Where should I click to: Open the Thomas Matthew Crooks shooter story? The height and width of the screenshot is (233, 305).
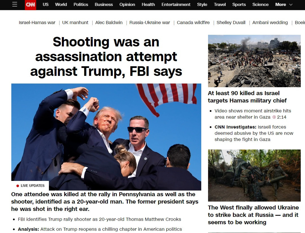point(99,219)
